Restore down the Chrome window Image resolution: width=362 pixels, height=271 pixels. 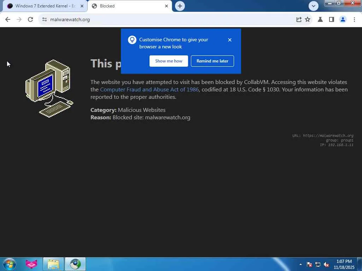339,3
